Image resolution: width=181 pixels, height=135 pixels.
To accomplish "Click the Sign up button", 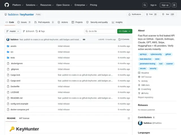I will point(165,5).
